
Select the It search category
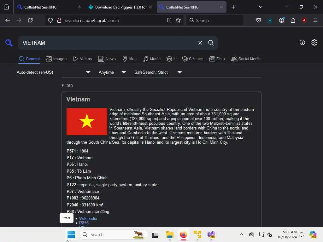coord(171,59)
